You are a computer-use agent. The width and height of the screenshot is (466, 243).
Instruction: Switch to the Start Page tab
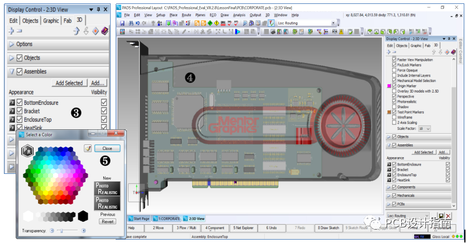coord(139,218)
